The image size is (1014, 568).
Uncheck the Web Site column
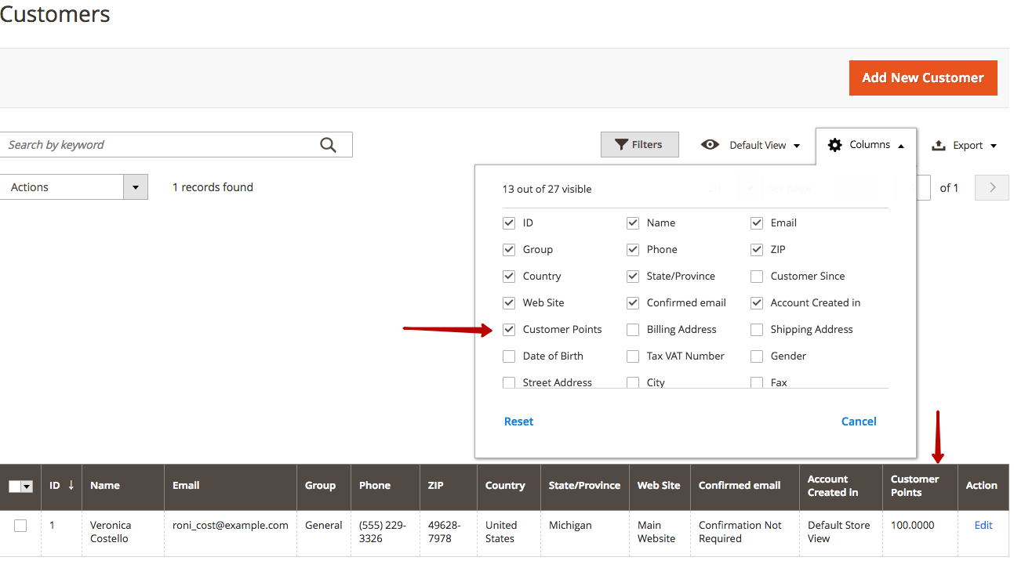click(x=509, y=303)
